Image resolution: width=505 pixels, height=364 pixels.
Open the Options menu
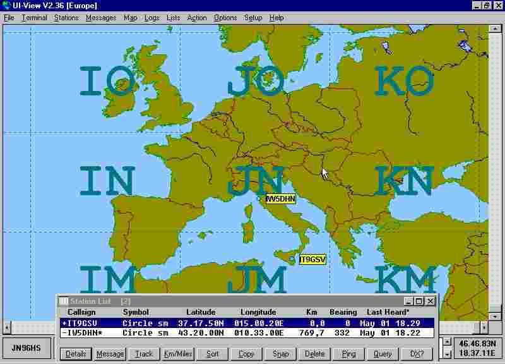coord(225,18)
